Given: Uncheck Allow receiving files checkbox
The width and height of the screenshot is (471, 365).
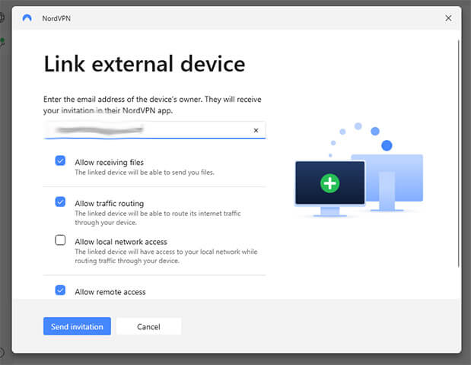Looking at the screenshot, I should tap(60, 160).
